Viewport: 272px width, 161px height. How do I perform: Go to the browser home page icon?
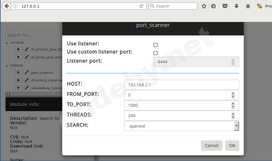248,6
